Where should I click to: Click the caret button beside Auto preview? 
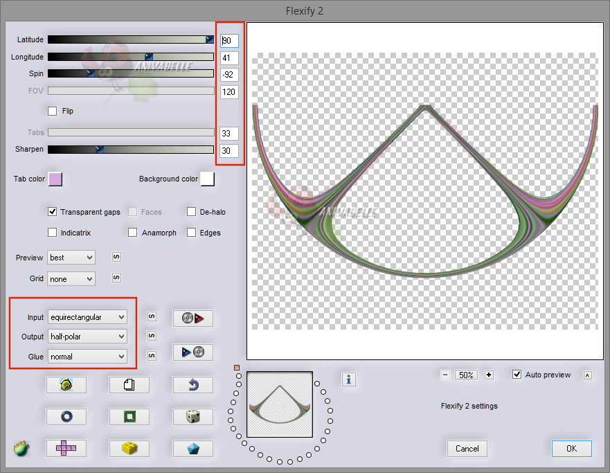point(588,375)
